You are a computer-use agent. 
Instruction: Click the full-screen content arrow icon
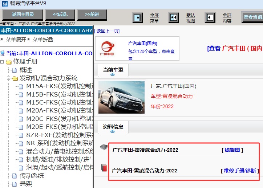[210, 17]
